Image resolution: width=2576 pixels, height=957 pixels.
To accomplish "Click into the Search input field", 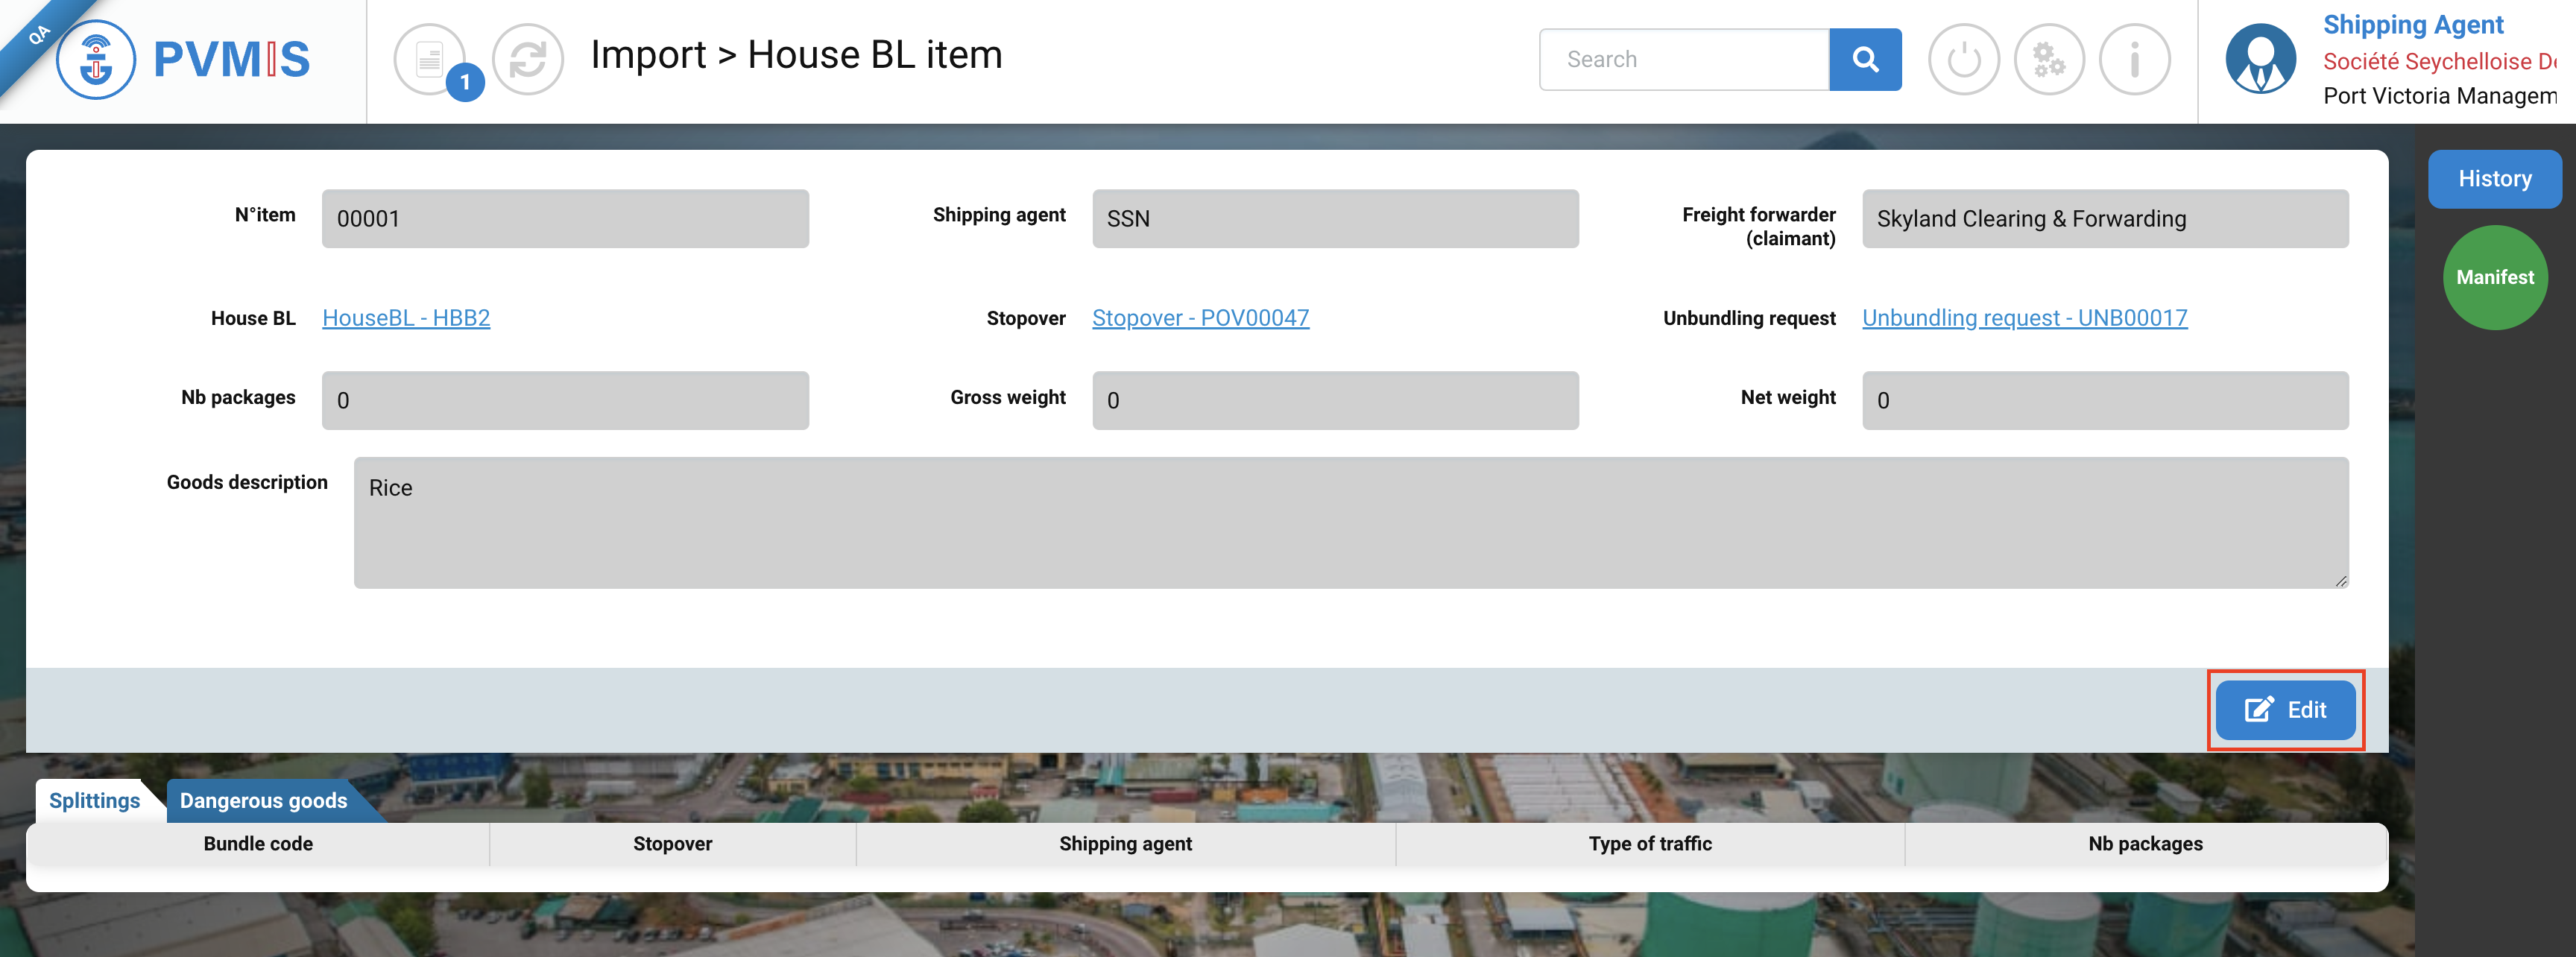I will coord(1684,60).
